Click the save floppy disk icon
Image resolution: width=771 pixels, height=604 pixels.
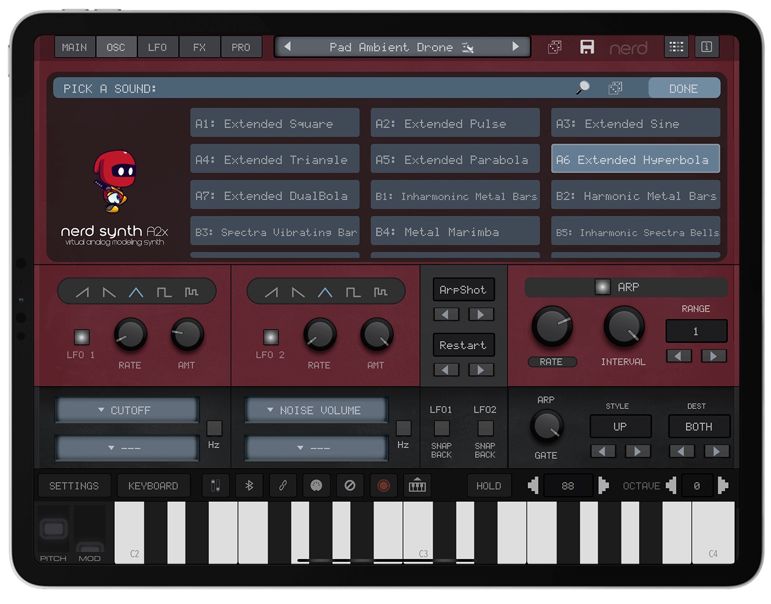(x=587, y=47)
